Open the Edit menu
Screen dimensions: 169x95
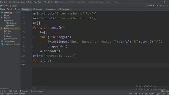point(6,2)
